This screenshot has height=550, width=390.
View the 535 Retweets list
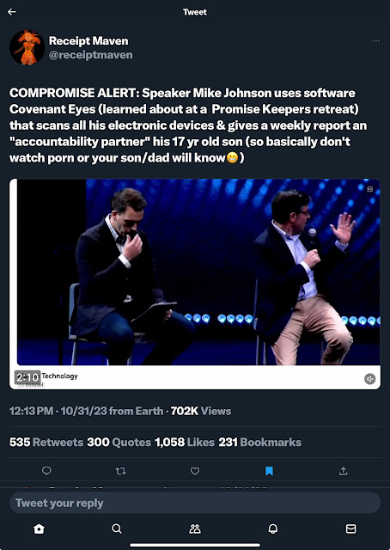[x=46, y=442]
